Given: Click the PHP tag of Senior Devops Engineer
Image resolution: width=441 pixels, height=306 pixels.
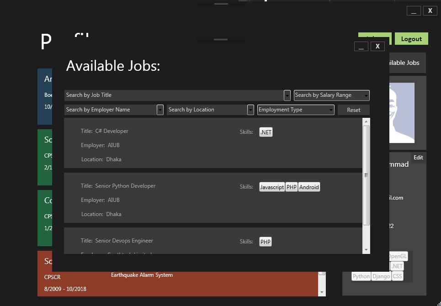Looking at the screenshot, I should click(266, 242).
